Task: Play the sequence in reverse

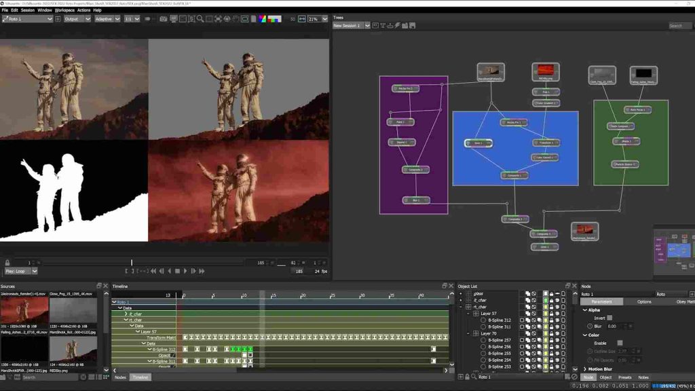Action: [x=169, y=271]
